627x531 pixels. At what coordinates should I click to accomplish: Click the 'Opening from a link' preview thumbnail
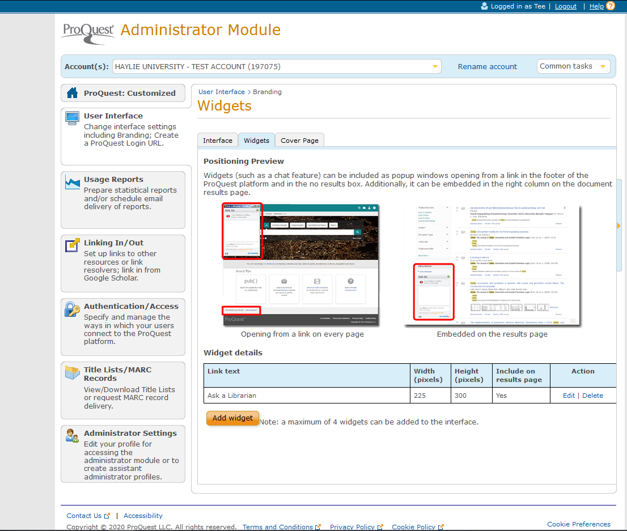300,264
